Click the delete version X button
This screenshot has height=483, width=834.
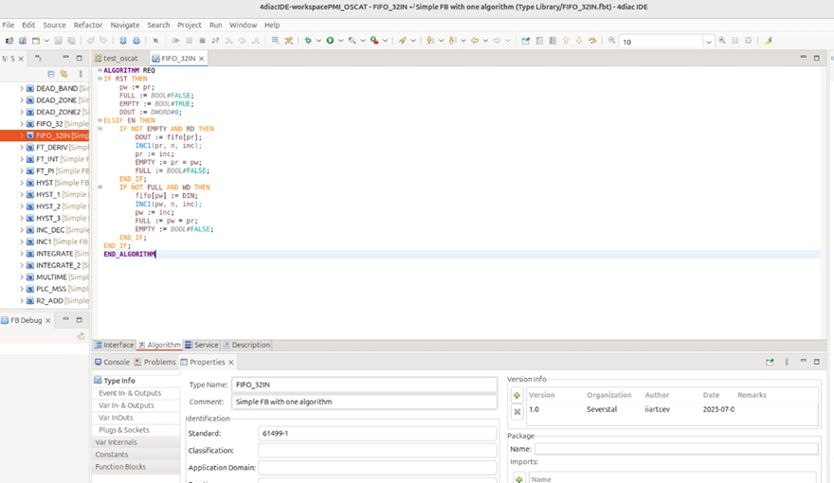pos(517,411)
